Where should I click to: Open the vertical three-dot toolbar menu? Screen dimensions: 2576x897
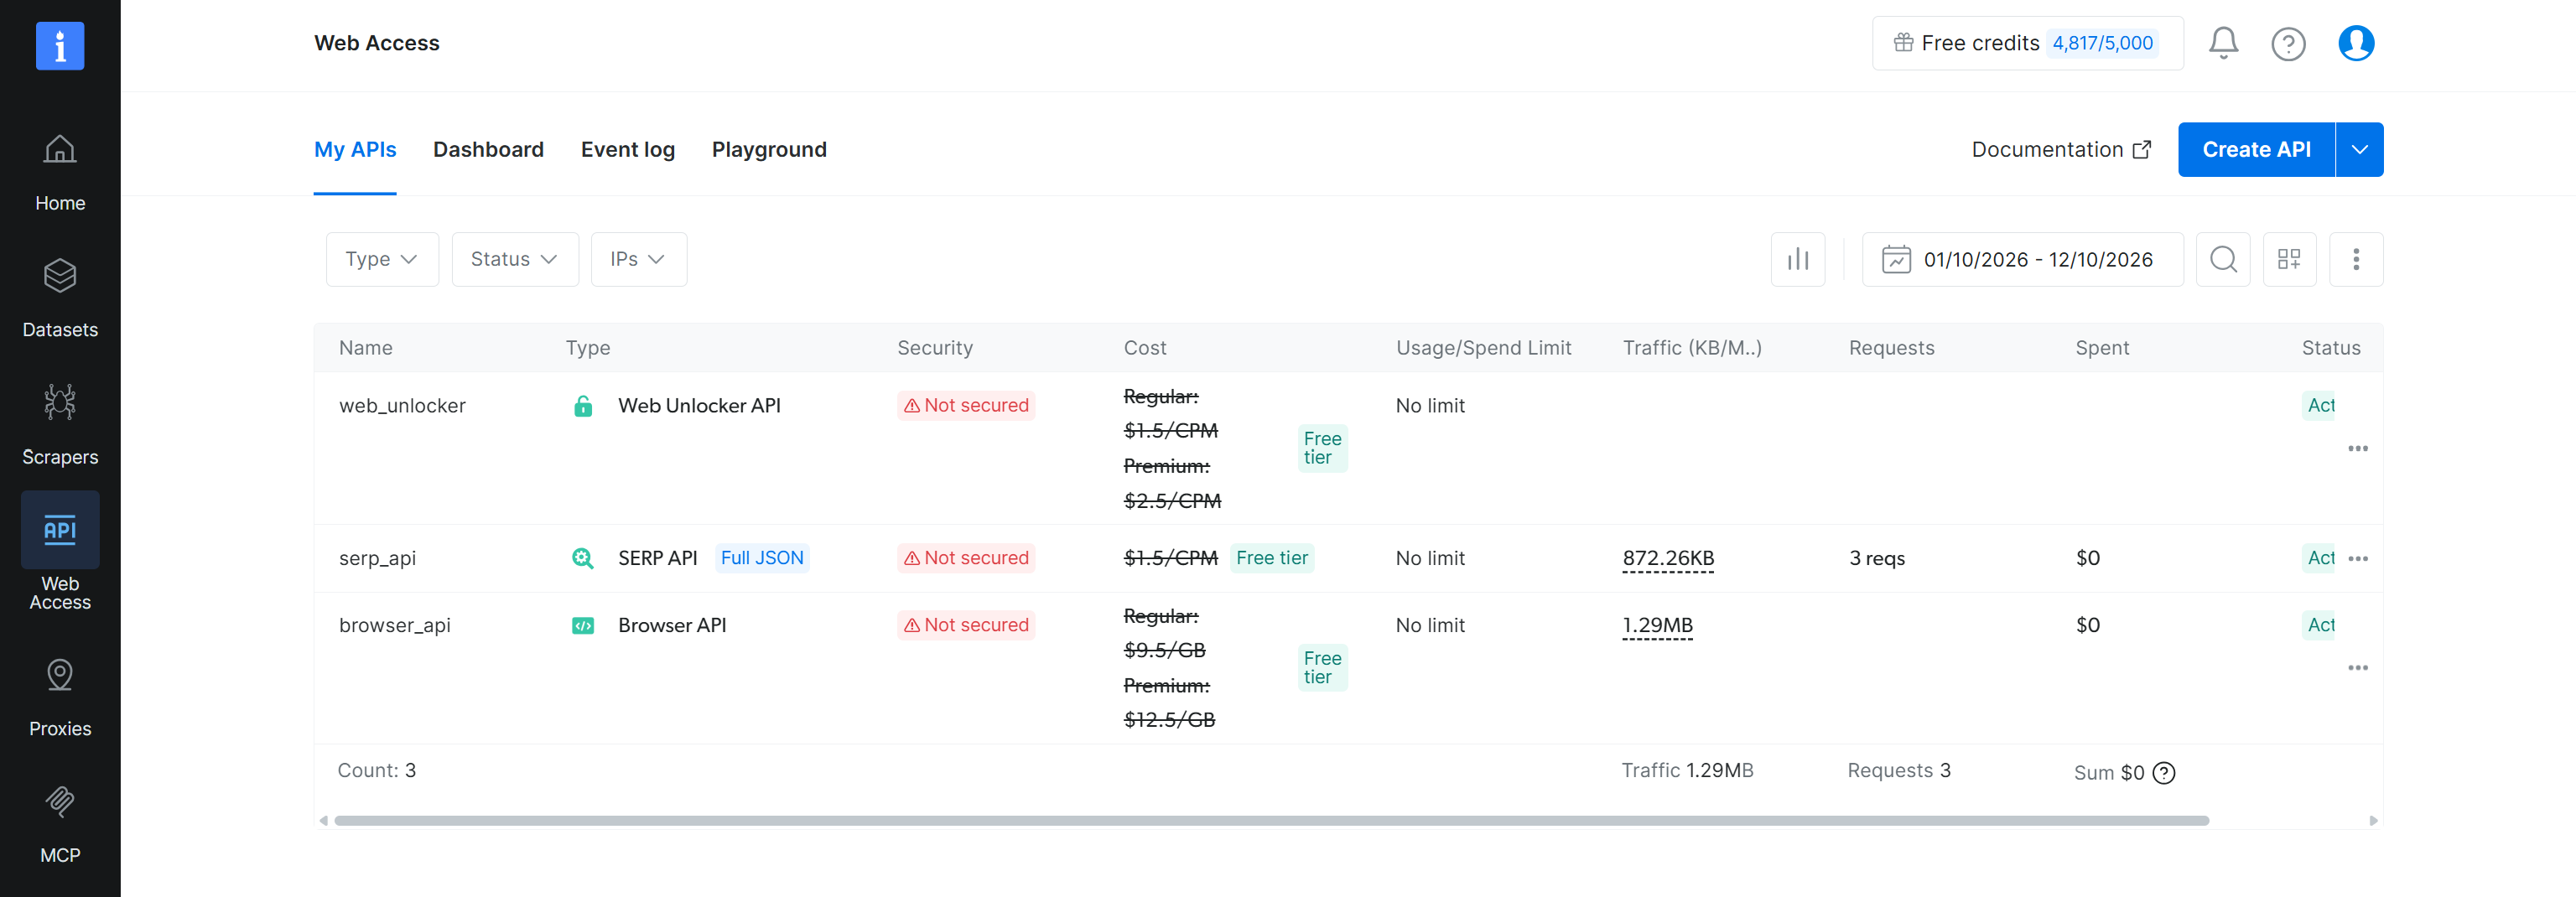(2356, 260)
